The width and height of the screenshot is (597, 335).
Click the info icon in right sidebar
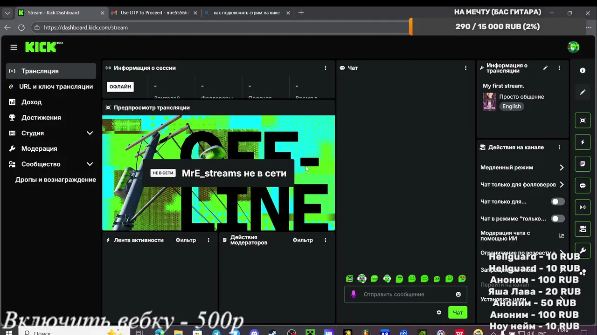[583, 70]
